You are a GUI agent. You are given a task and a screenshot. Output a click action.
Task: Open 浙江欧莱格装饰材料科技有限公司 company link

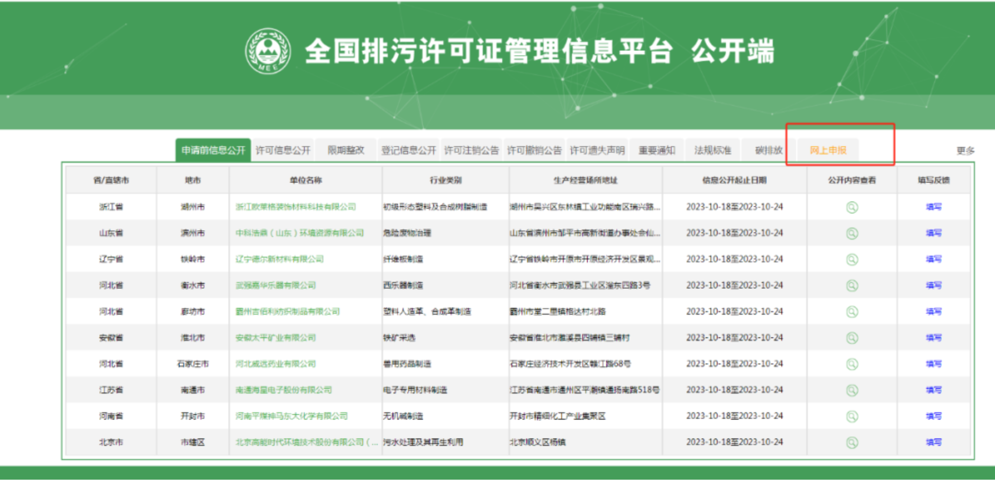pos(296,207)
